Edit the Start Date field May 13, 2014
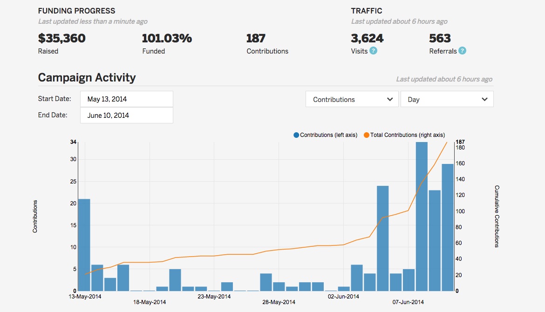Viewport: 545px width, 312px height. (x=127, y=99)
